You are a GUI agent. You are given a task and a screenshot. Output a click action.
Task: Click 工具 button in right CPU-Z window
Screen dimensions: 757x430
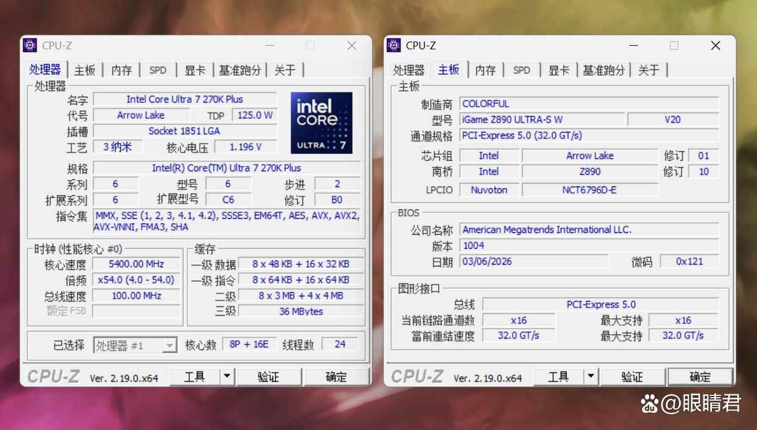click(x=558, y=377)
